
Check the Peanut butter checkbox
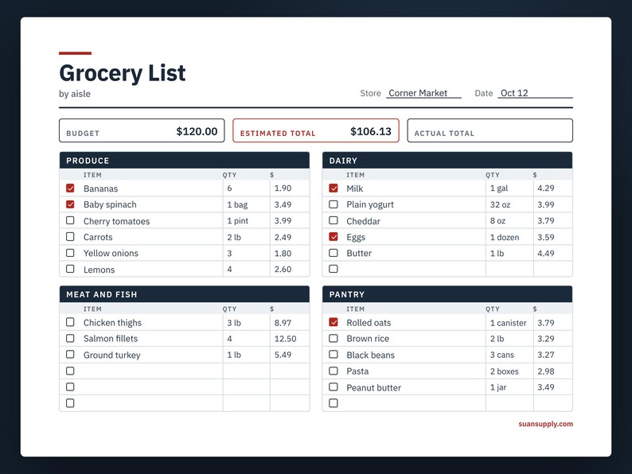(334, 387)
